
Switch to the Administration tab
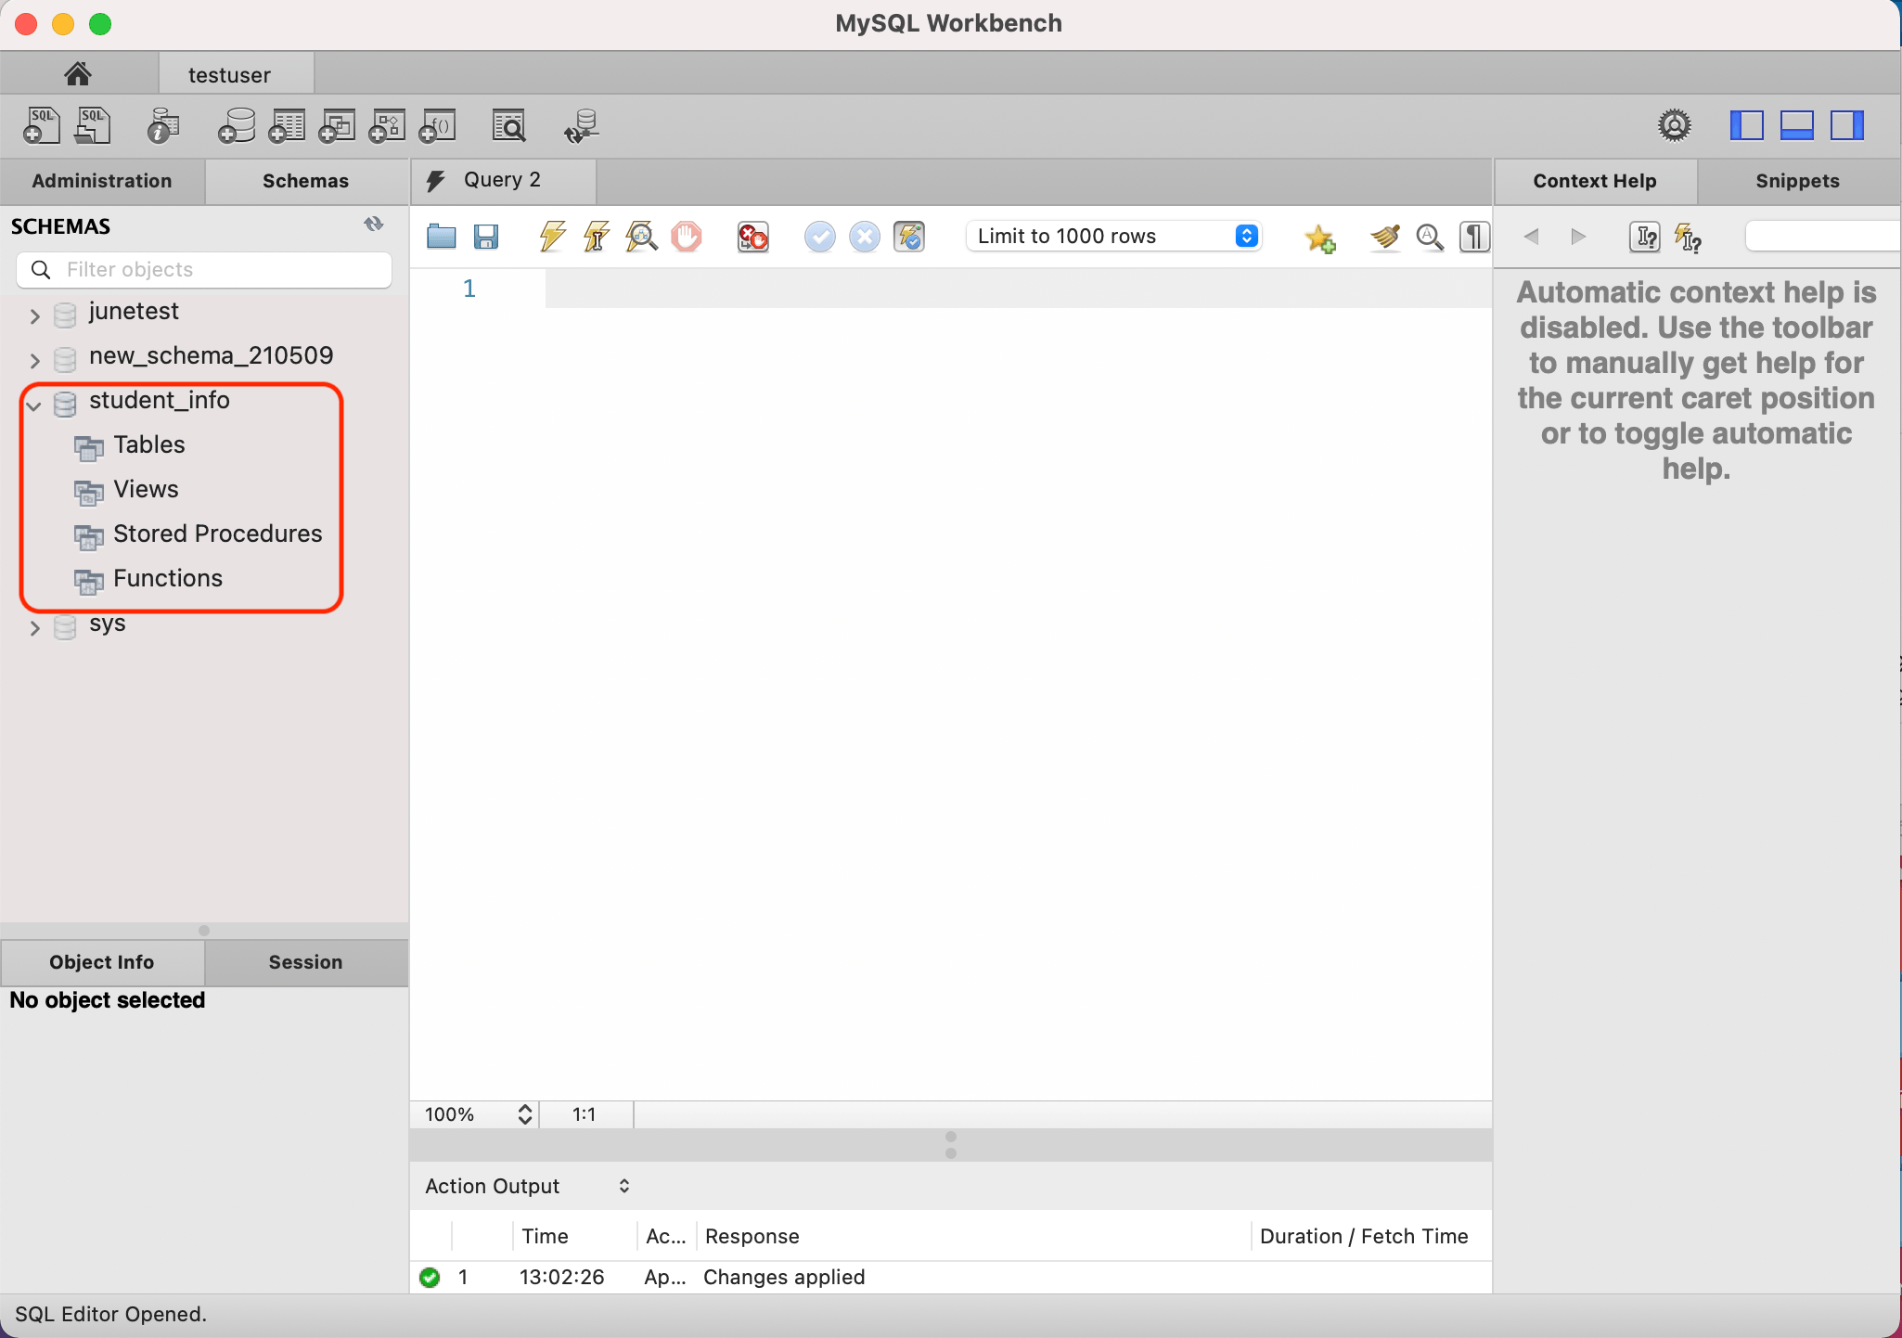click(x=102, y=181)
